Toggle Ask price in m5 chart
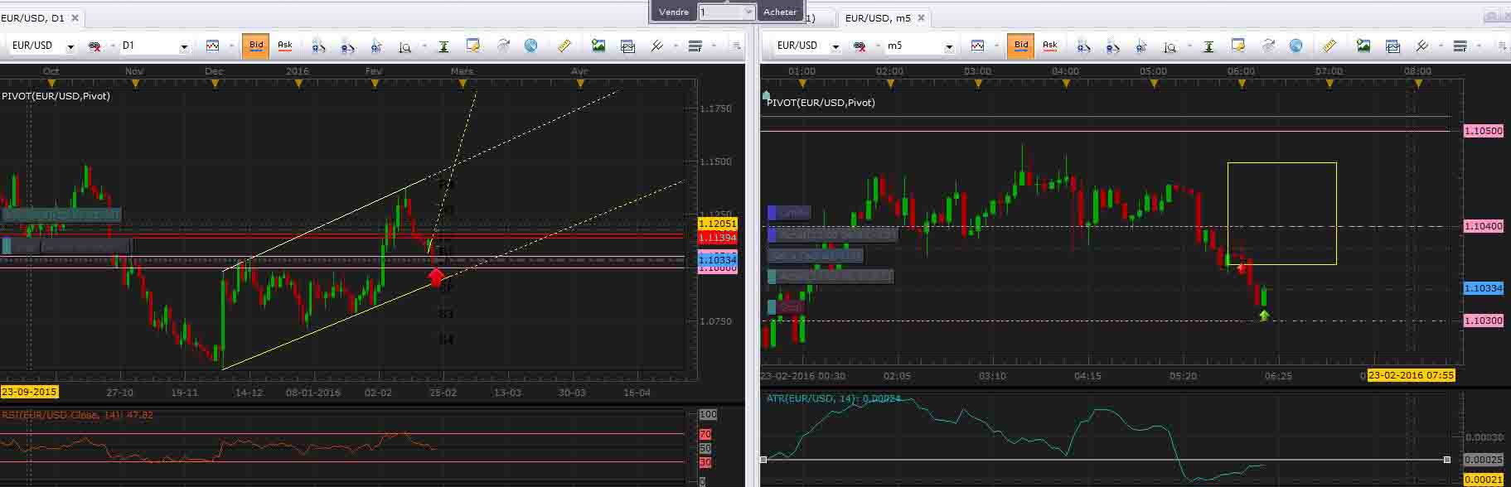 coord(1049,46)
